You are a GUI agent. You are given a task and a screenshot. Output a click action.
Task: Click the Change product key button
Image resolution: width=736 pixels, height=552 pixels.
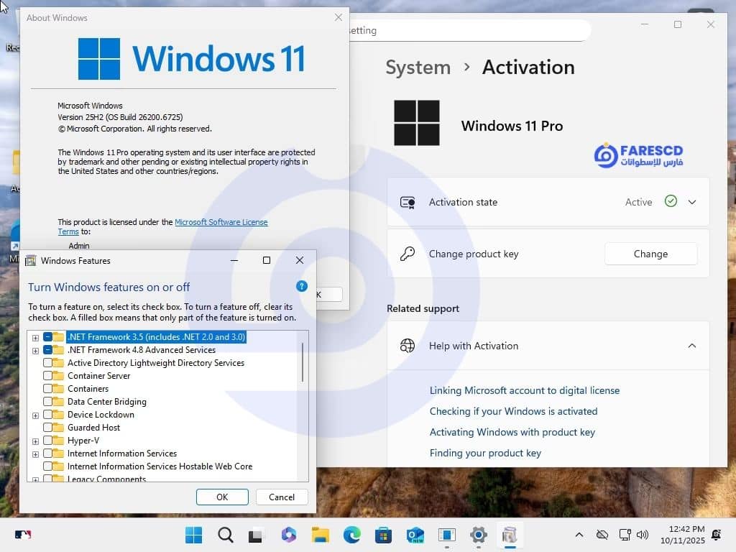click(x=650, y=254)
